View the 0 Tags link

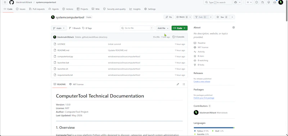(87, 28)
